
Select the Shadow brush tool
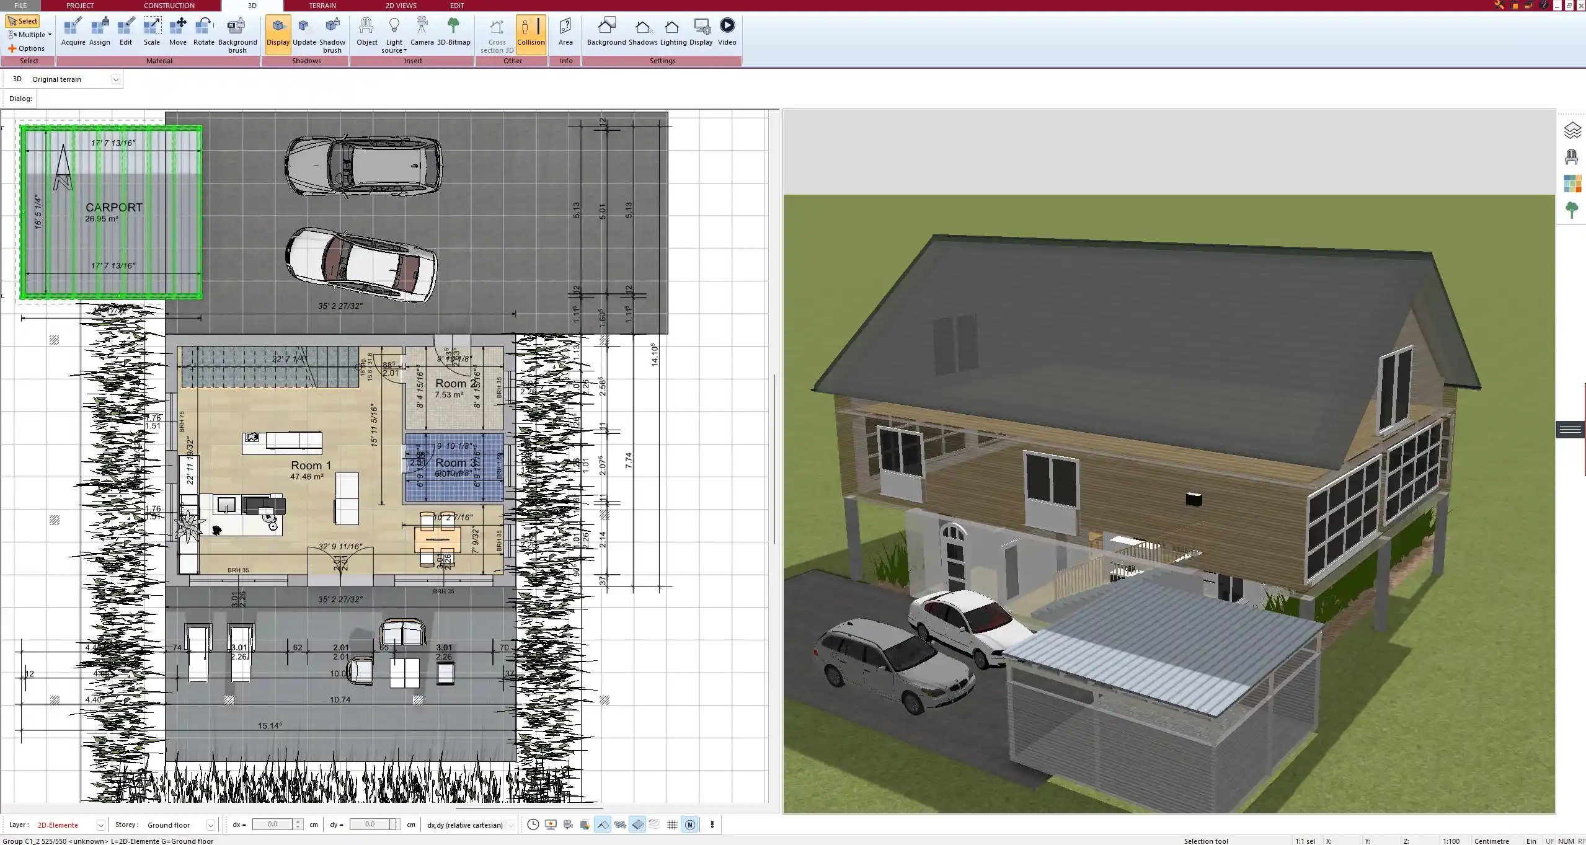tap(332, 35)
